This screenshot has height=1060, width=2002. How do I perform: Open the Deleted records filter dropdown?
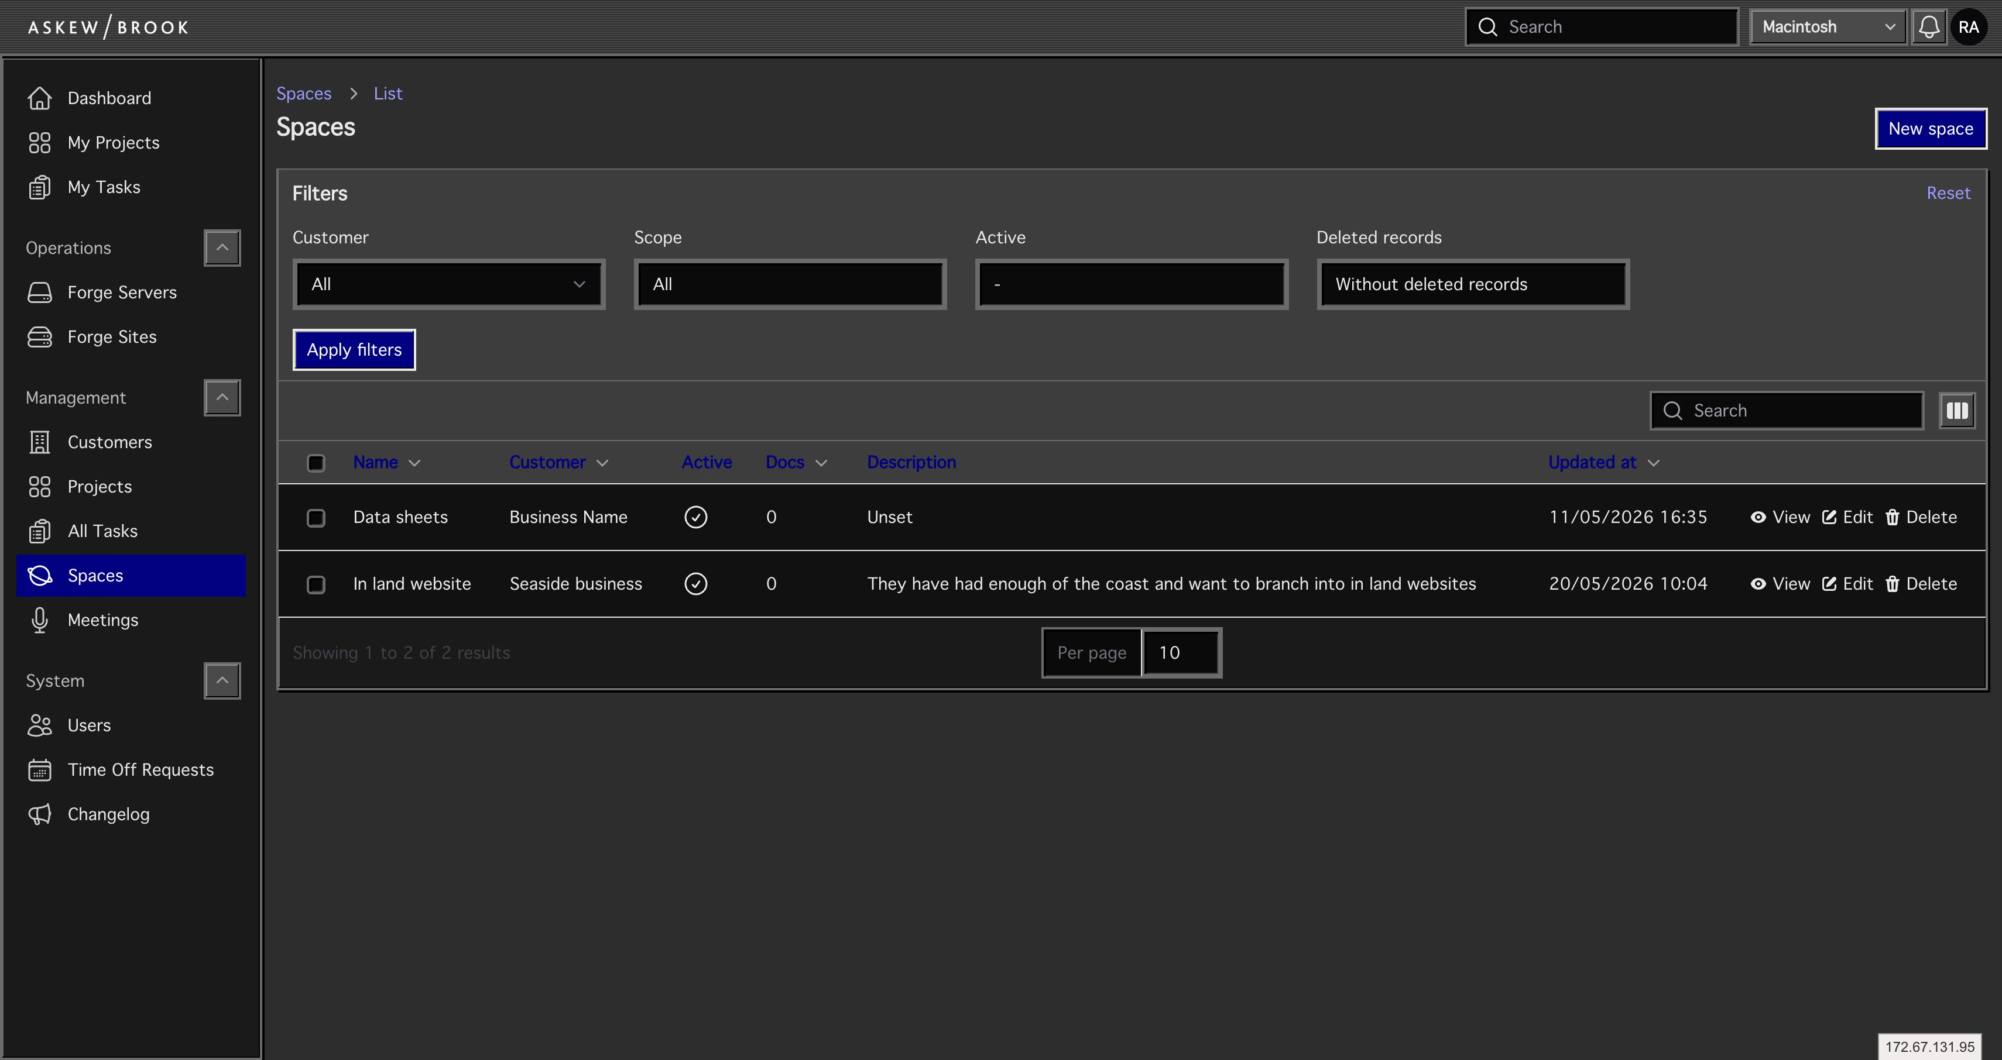[1473, 284]
